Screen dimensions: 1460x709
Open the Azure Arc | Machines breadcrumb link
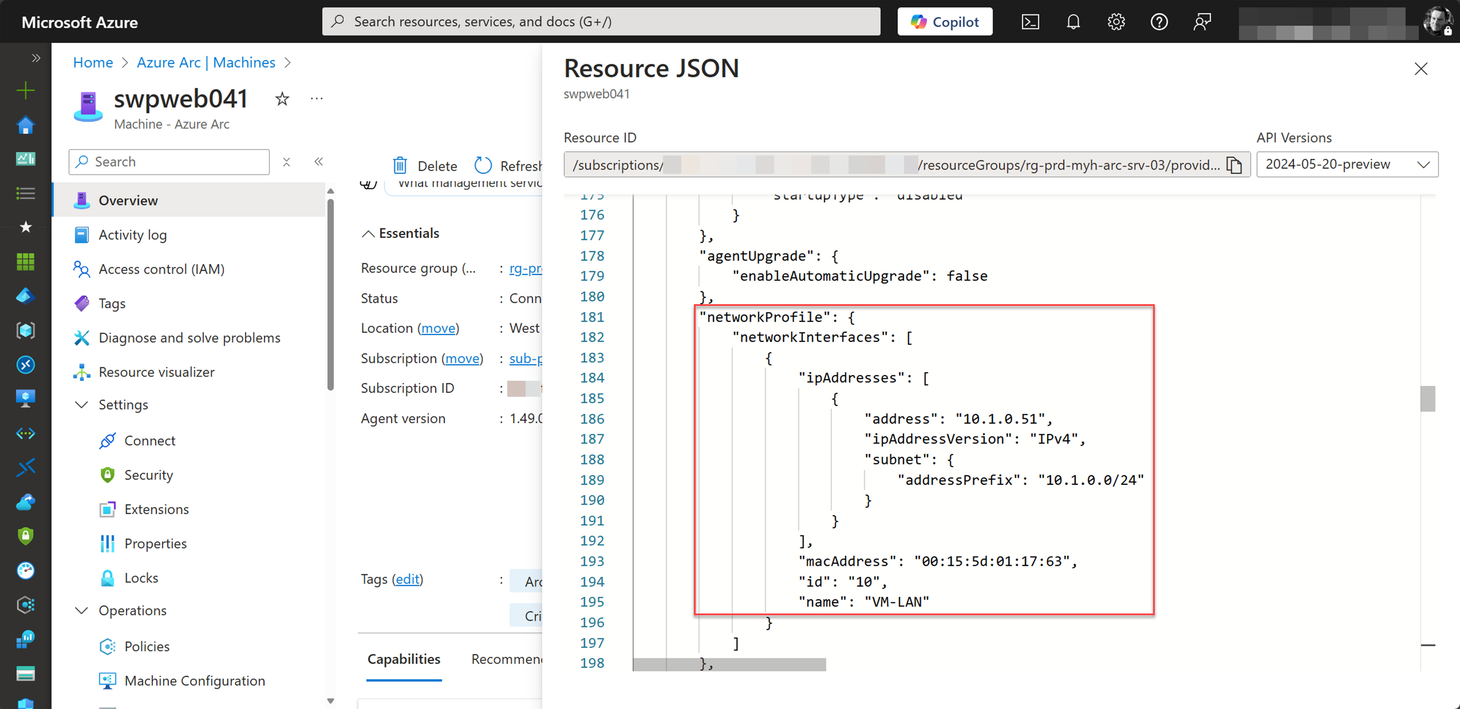pyautogui.click(x=206, y=62)
